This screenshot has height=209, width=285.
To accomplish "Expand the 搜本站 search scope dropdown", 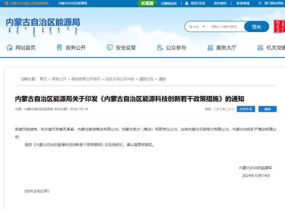I will point(196,27).
